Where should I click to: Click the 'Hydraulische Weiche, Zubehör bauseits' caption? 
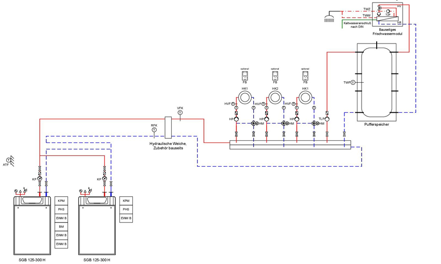pos(168,145)
